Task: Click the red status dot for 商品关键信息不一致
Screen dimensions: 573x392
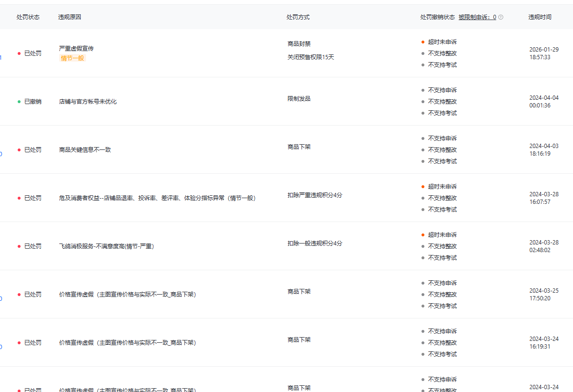Action: pyautogui.click(x=19, y=150)
